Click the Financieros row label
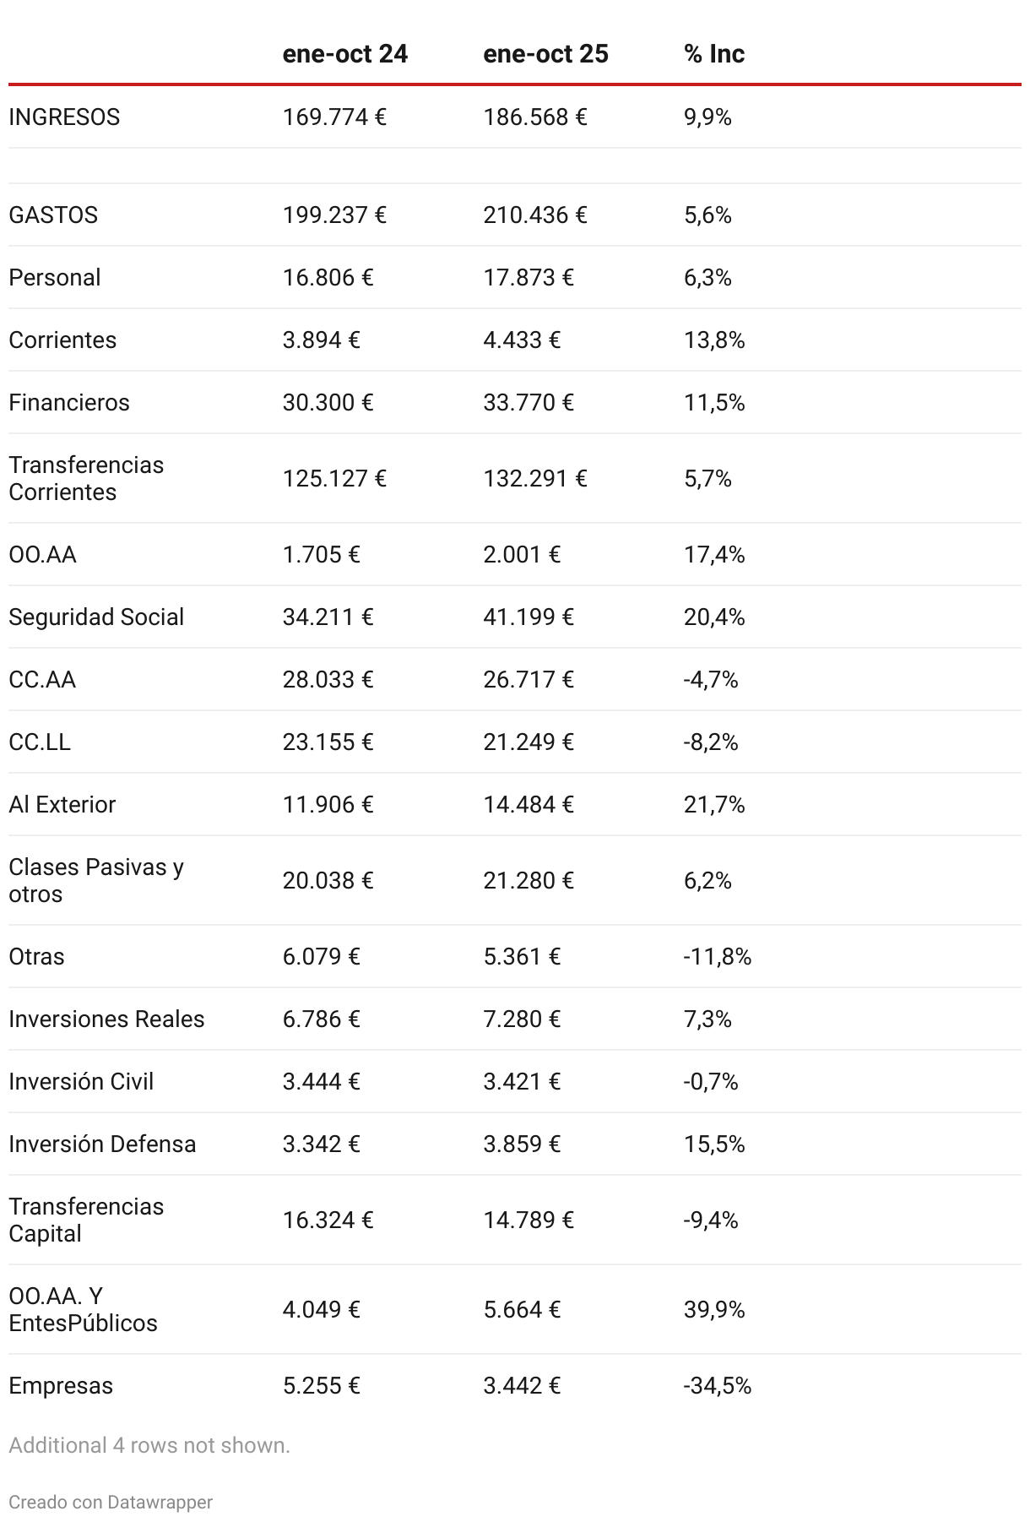This screenshot has width=1030, height=1522. click(69, 402)
